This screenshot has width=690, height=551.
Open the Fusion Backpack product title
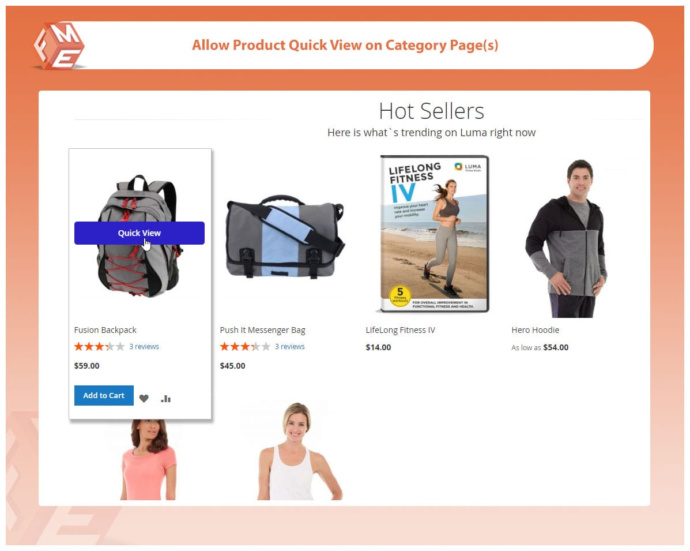click(x=105, y=330)
